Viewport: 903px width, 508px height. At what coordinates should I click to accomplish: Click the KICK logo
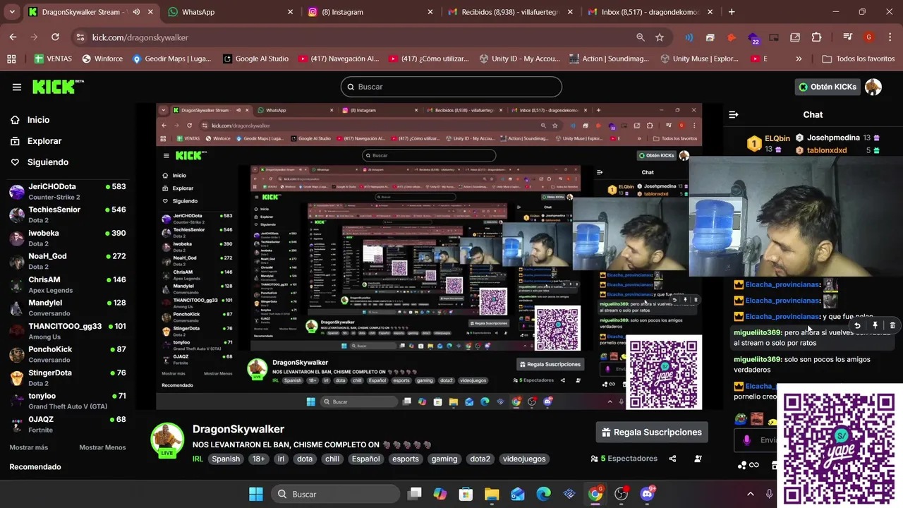(x=58, y=87)
